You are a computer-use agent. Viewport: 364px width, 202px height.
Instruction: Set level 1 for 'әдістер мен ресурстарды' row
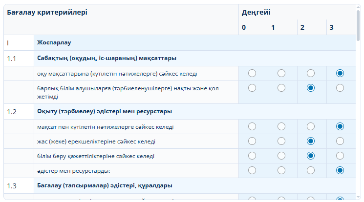(281, 170)
